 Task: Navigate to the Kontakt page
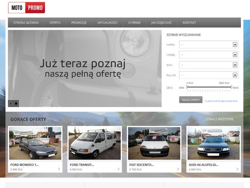point(189,23)
